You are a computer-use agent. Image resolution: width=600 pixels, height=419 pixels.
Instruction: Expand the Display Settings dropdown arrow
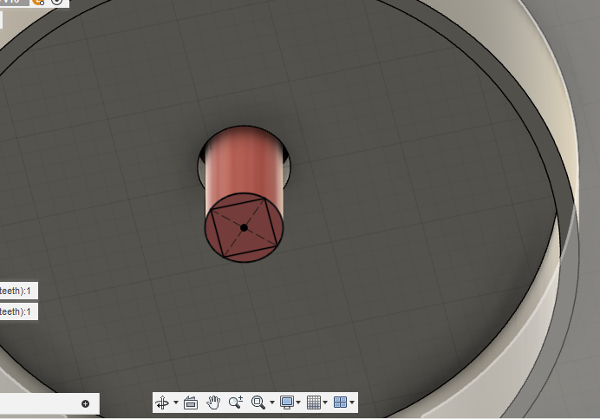(298, 403)
